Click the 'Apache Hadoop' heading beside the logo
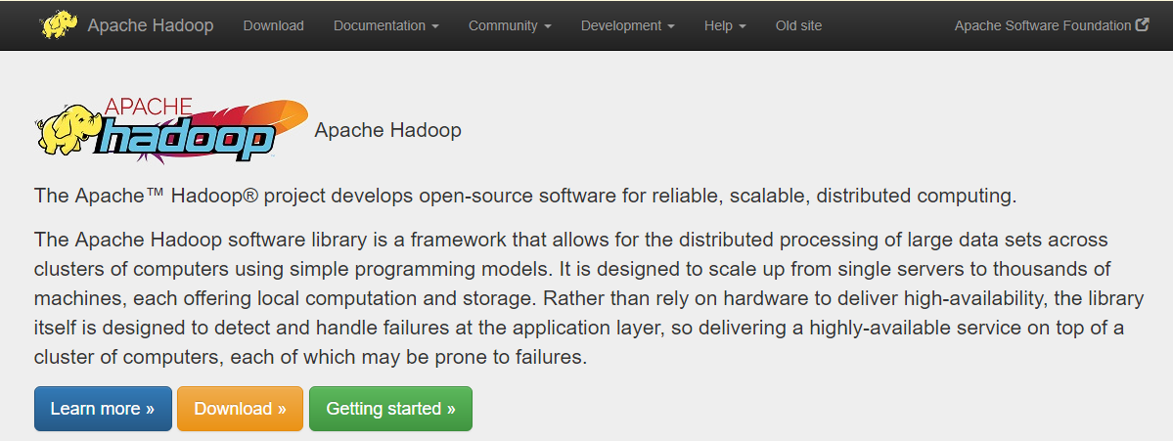 click(x=387, y=130)
